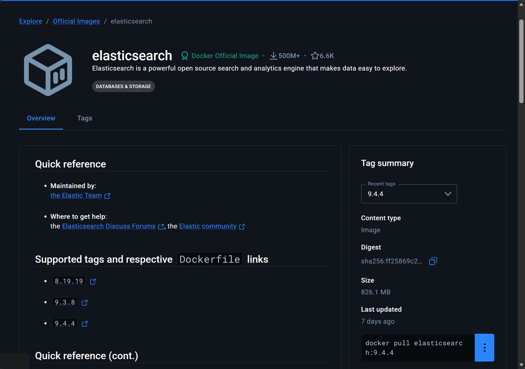Screen dimensions: 525x369
Task: Open Dockerfile link icon for 8.19.19
Action: (x=93, y=282)
